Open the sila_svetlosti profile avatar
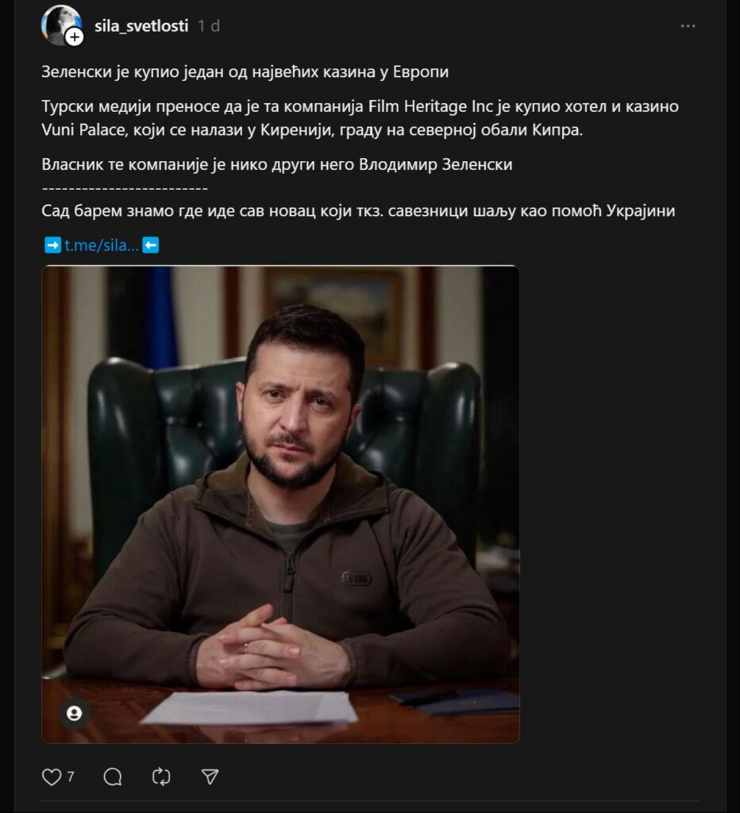 coord(60,25)
